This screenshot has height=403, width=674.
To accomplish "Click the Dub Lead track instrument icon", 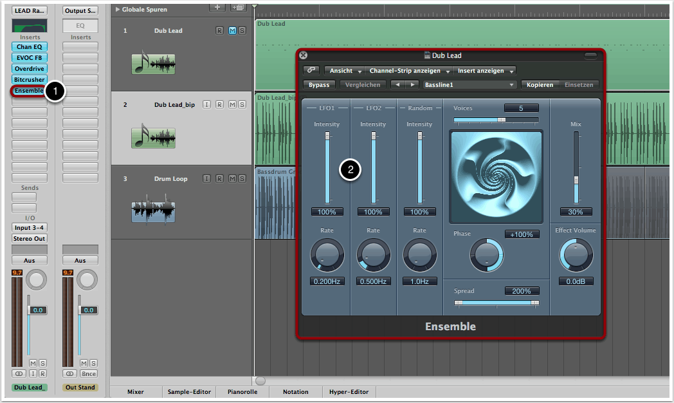I will coord(153,64).
